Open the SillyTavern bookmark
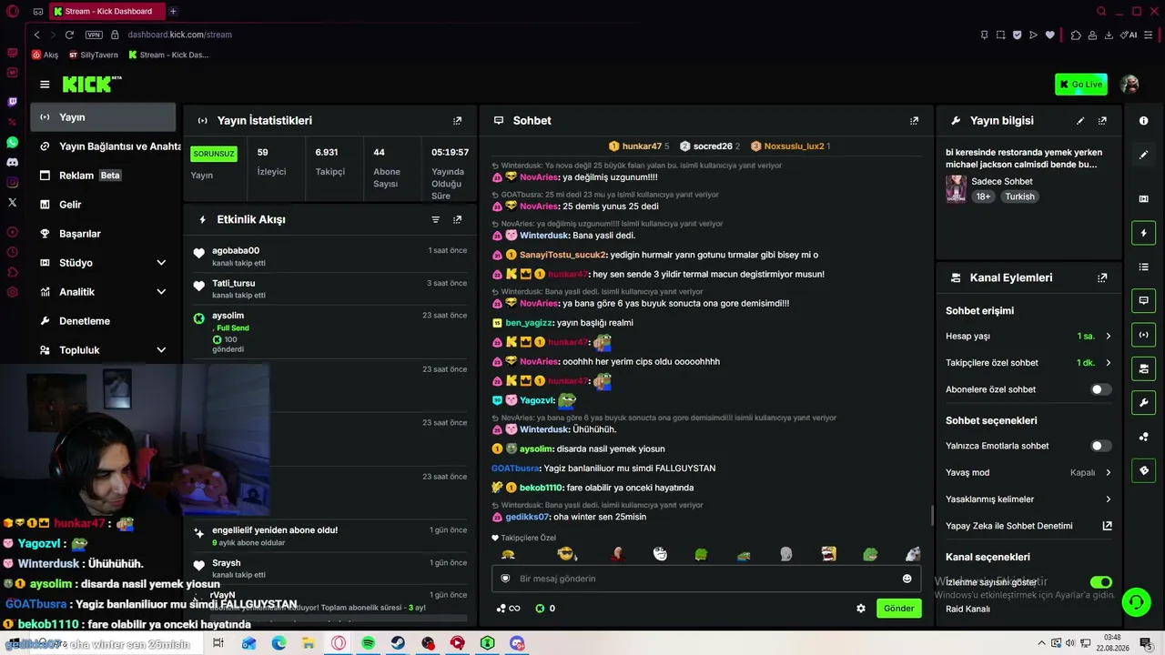The image size is (1165, 655). click(94, 55)
